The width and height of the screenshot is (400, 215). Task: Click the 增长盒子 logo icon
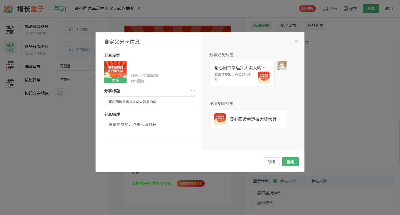[x=9, y=9]
